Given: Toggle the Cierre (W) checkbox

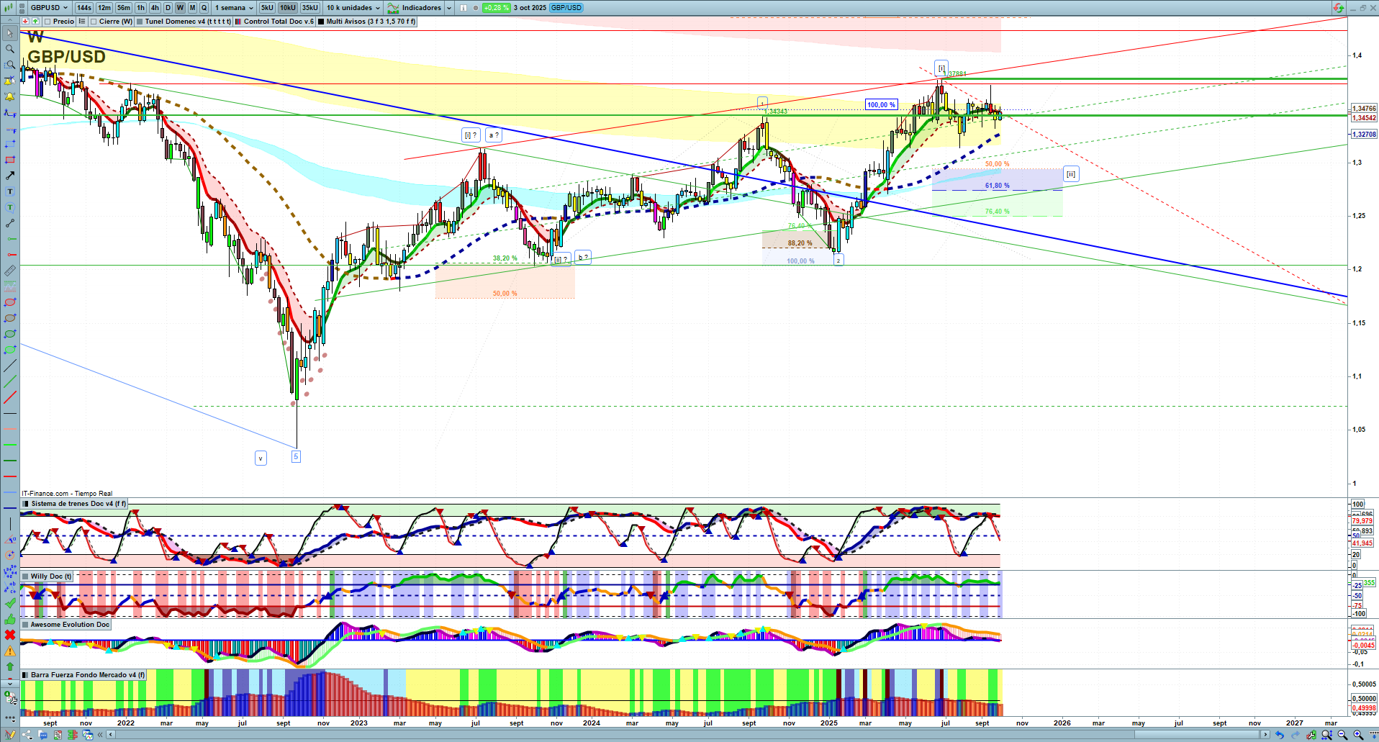Looking at the screenshot, I should click(x=94, y=22).
